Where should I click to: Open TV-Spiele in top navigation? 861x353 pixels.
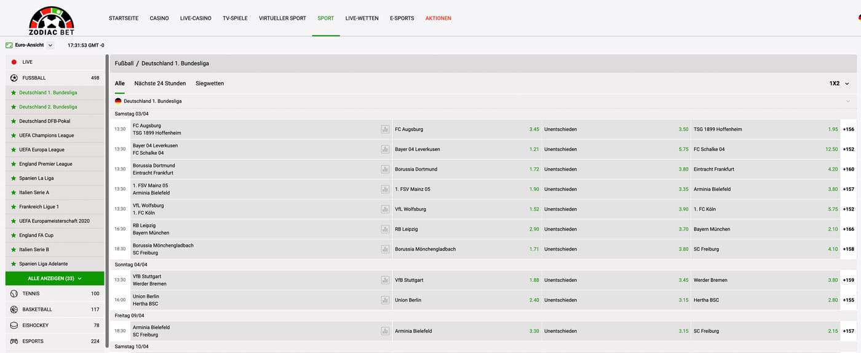[x=235, y=18]
